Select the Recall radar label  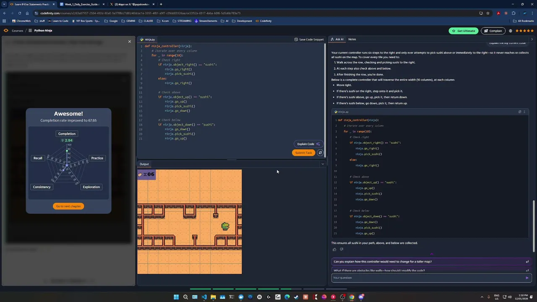(x=38, y=158)
